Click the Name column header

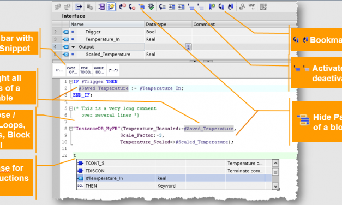pos(107,24)
